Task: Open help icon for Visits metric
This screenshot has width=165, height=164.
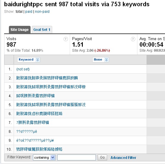Action: pyautogui.click(x=66, y=39)
